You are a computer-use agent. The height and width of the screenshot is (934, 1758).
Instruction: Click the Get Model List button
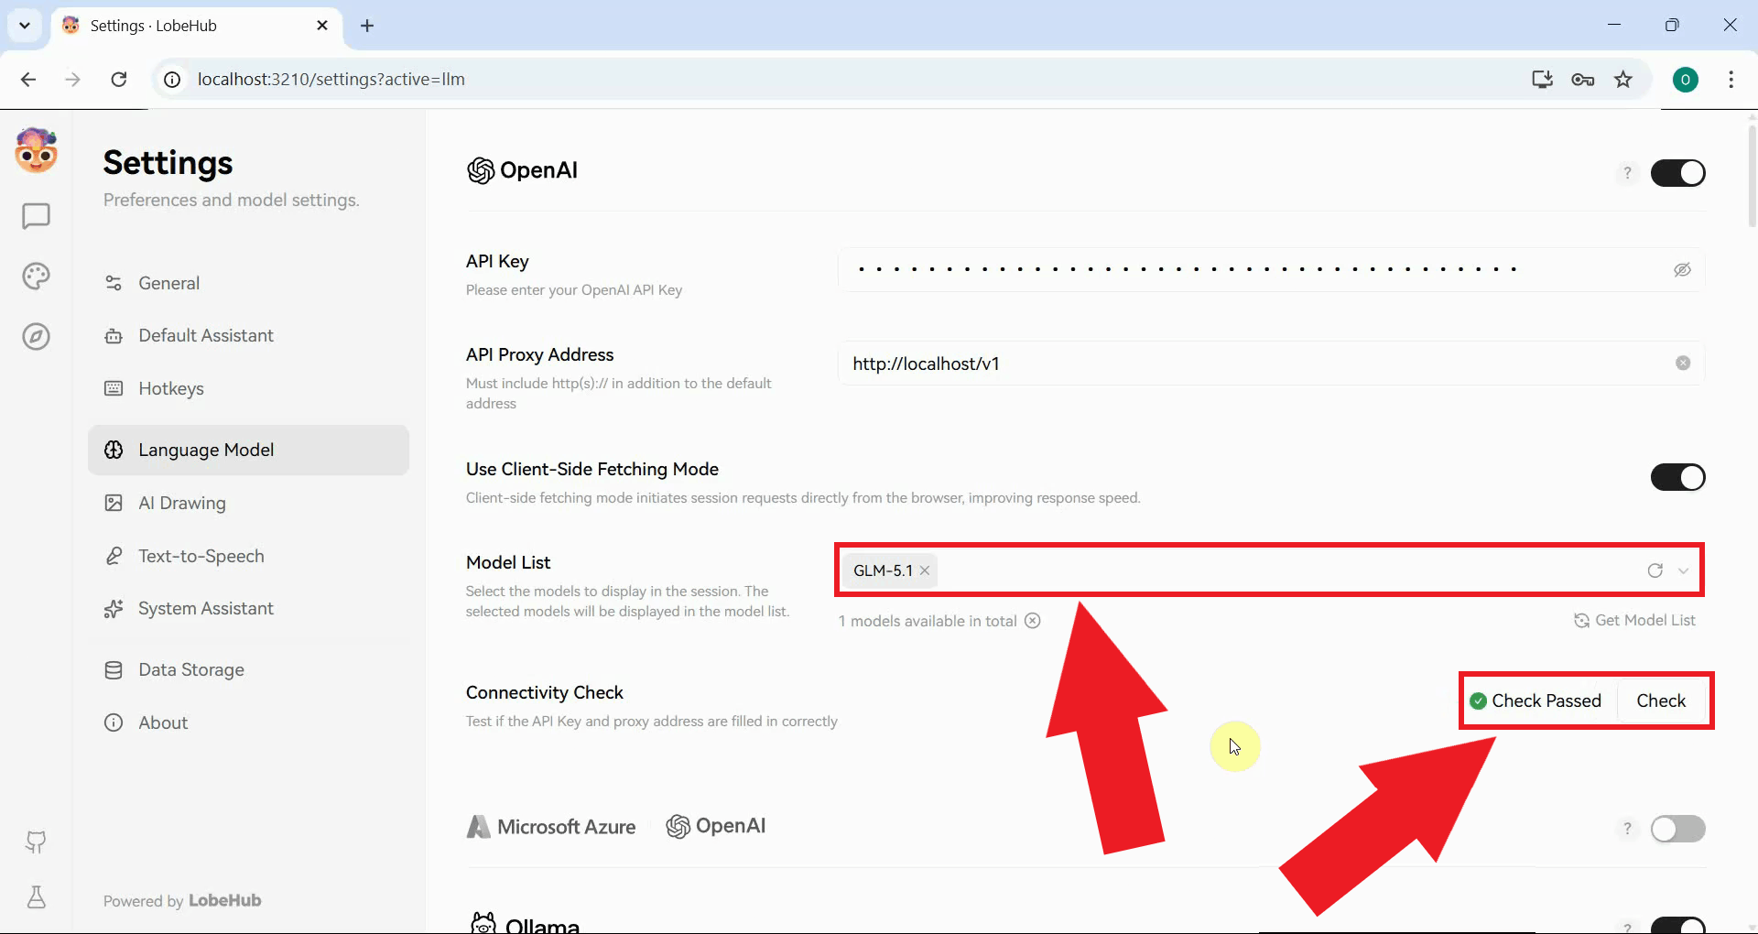click(x=1635, y=620)
